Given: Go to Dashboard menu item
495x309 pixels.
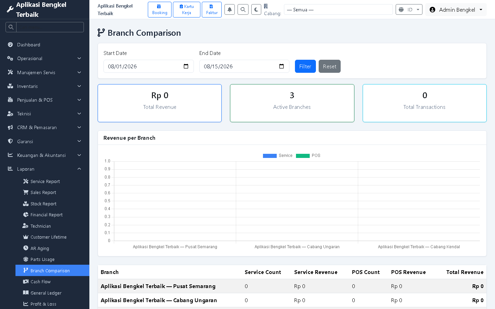Looking at the screenshot, I should pos(45,45).
